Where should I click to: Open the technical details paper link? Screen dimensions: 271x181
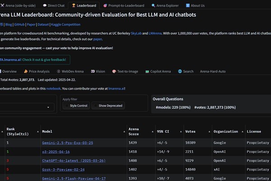(x=98, y=39)
